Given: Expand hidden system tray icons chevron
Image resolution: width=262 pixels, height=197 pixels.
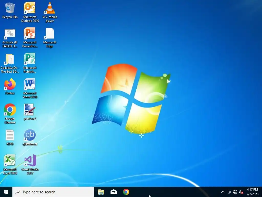Looking at the screenshot, I should [223, 192].
